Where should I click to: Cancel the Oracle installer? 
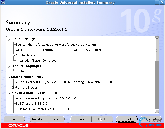(x=151, y=119)
